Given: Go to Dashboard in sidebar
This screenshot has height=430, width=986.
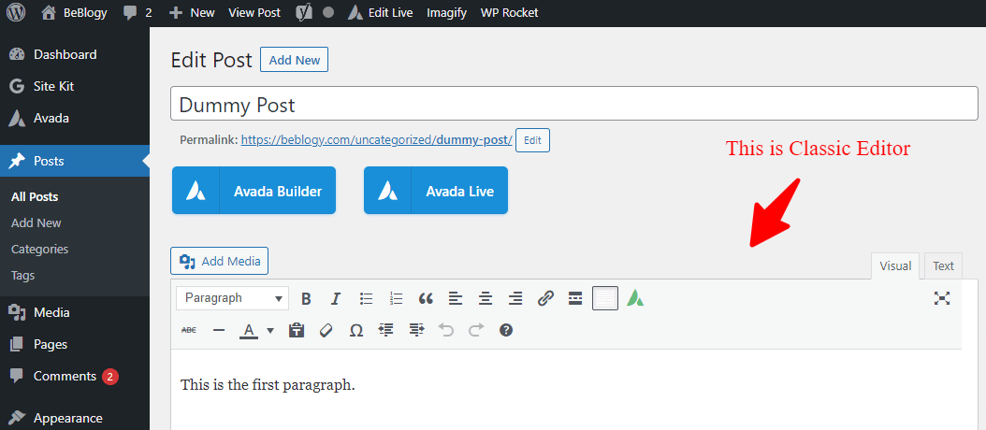Looking at the screenshot, I should tap(74, 55).
